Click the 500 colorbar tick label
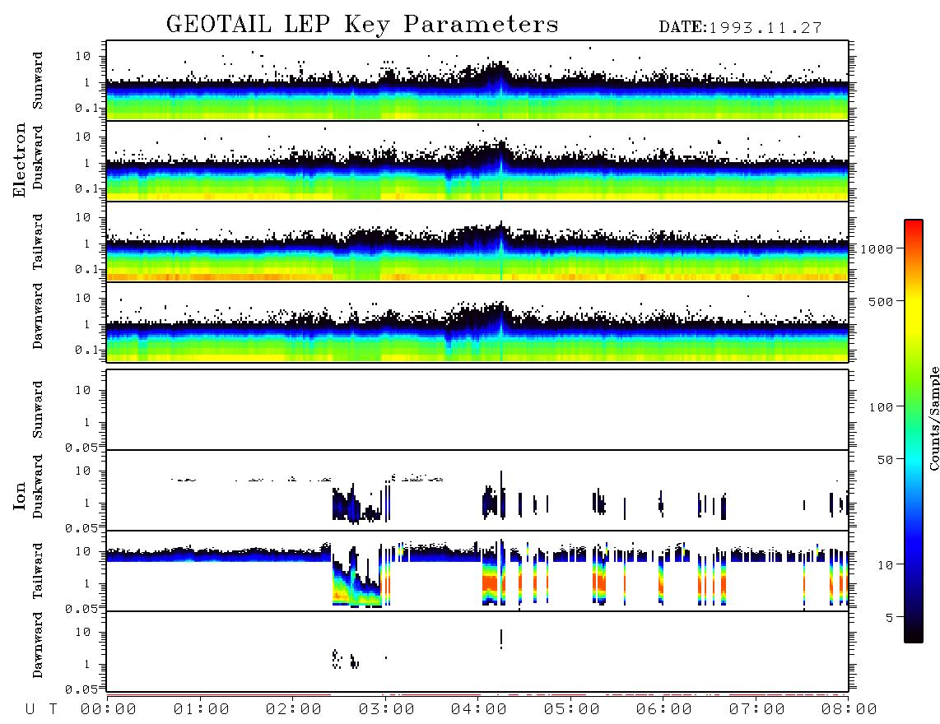 coord(881,301)
